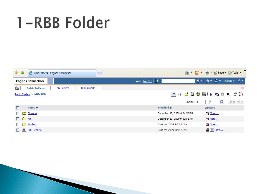The width and height of the screenshot is (259, 194).
Task: Click the tab menu icon left of Public Folders
Action: click(17, 88)
